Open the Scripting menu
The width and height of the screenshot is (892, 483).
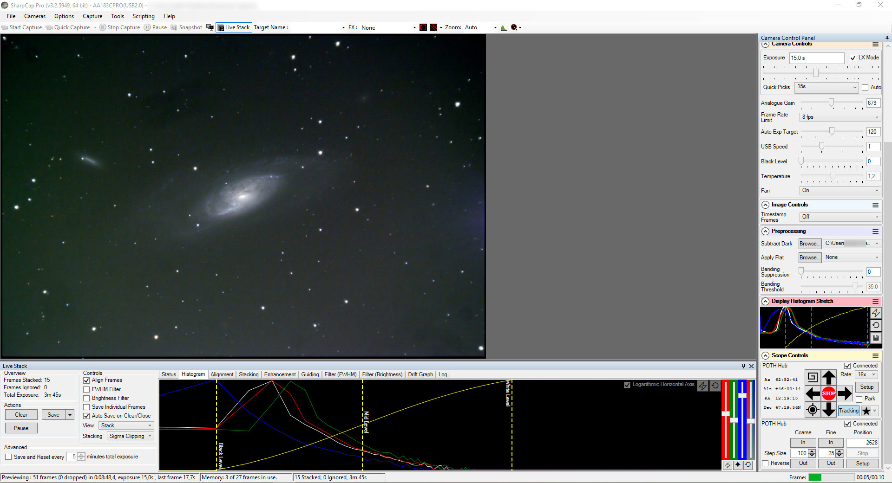[x=144, y=16]
